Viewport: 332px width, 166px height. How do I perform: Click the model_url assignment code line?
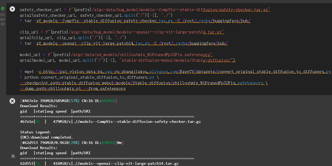tap(116, 54)
